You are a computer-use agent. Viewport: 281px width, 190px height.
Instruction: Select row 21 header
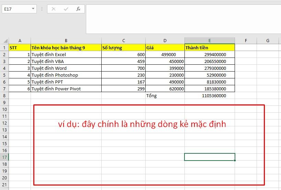(x=4, y=185)
